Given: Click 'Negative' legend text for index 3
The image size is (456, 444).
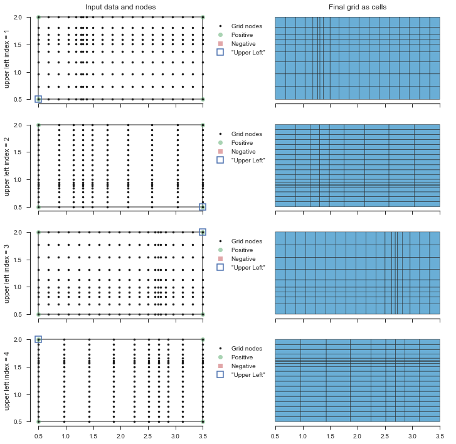Looking at the screenshot, I should click(x=243, y=259).
